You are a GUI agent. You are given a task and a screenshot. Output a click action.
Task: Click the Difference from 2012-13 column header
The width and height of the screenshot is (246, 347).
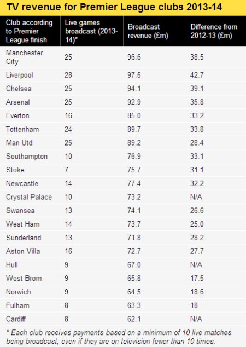click(x=214, y=31)
